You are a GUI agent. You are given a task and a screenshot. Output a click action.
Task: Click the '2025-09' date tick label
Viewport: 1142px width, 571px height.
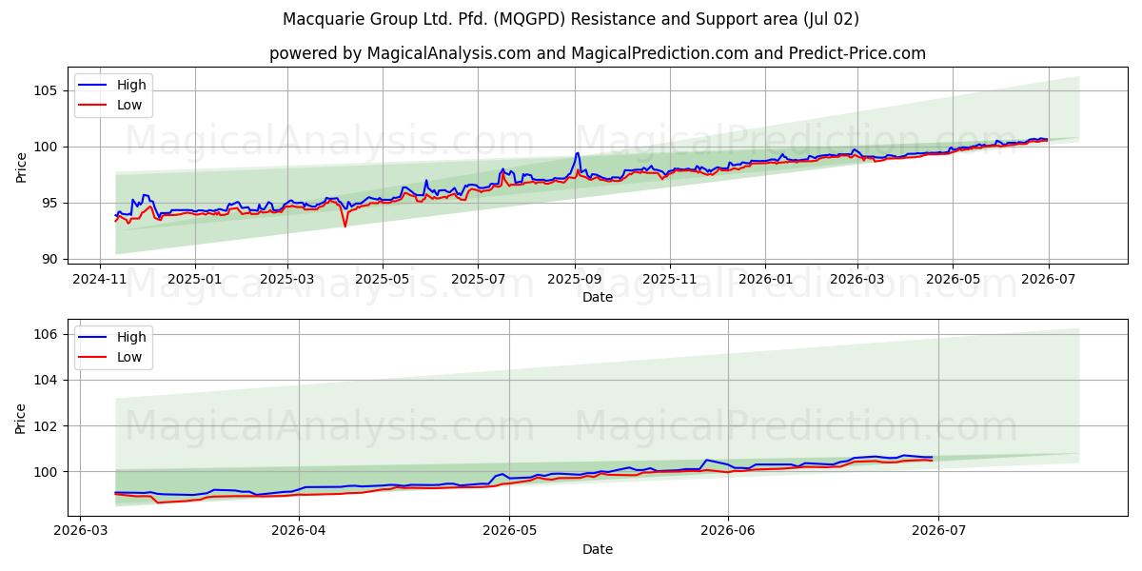coord(574,278)
